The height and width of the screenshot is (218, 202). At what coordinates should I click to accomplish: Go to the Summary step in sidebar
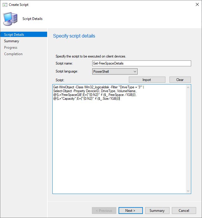point(11,41)
